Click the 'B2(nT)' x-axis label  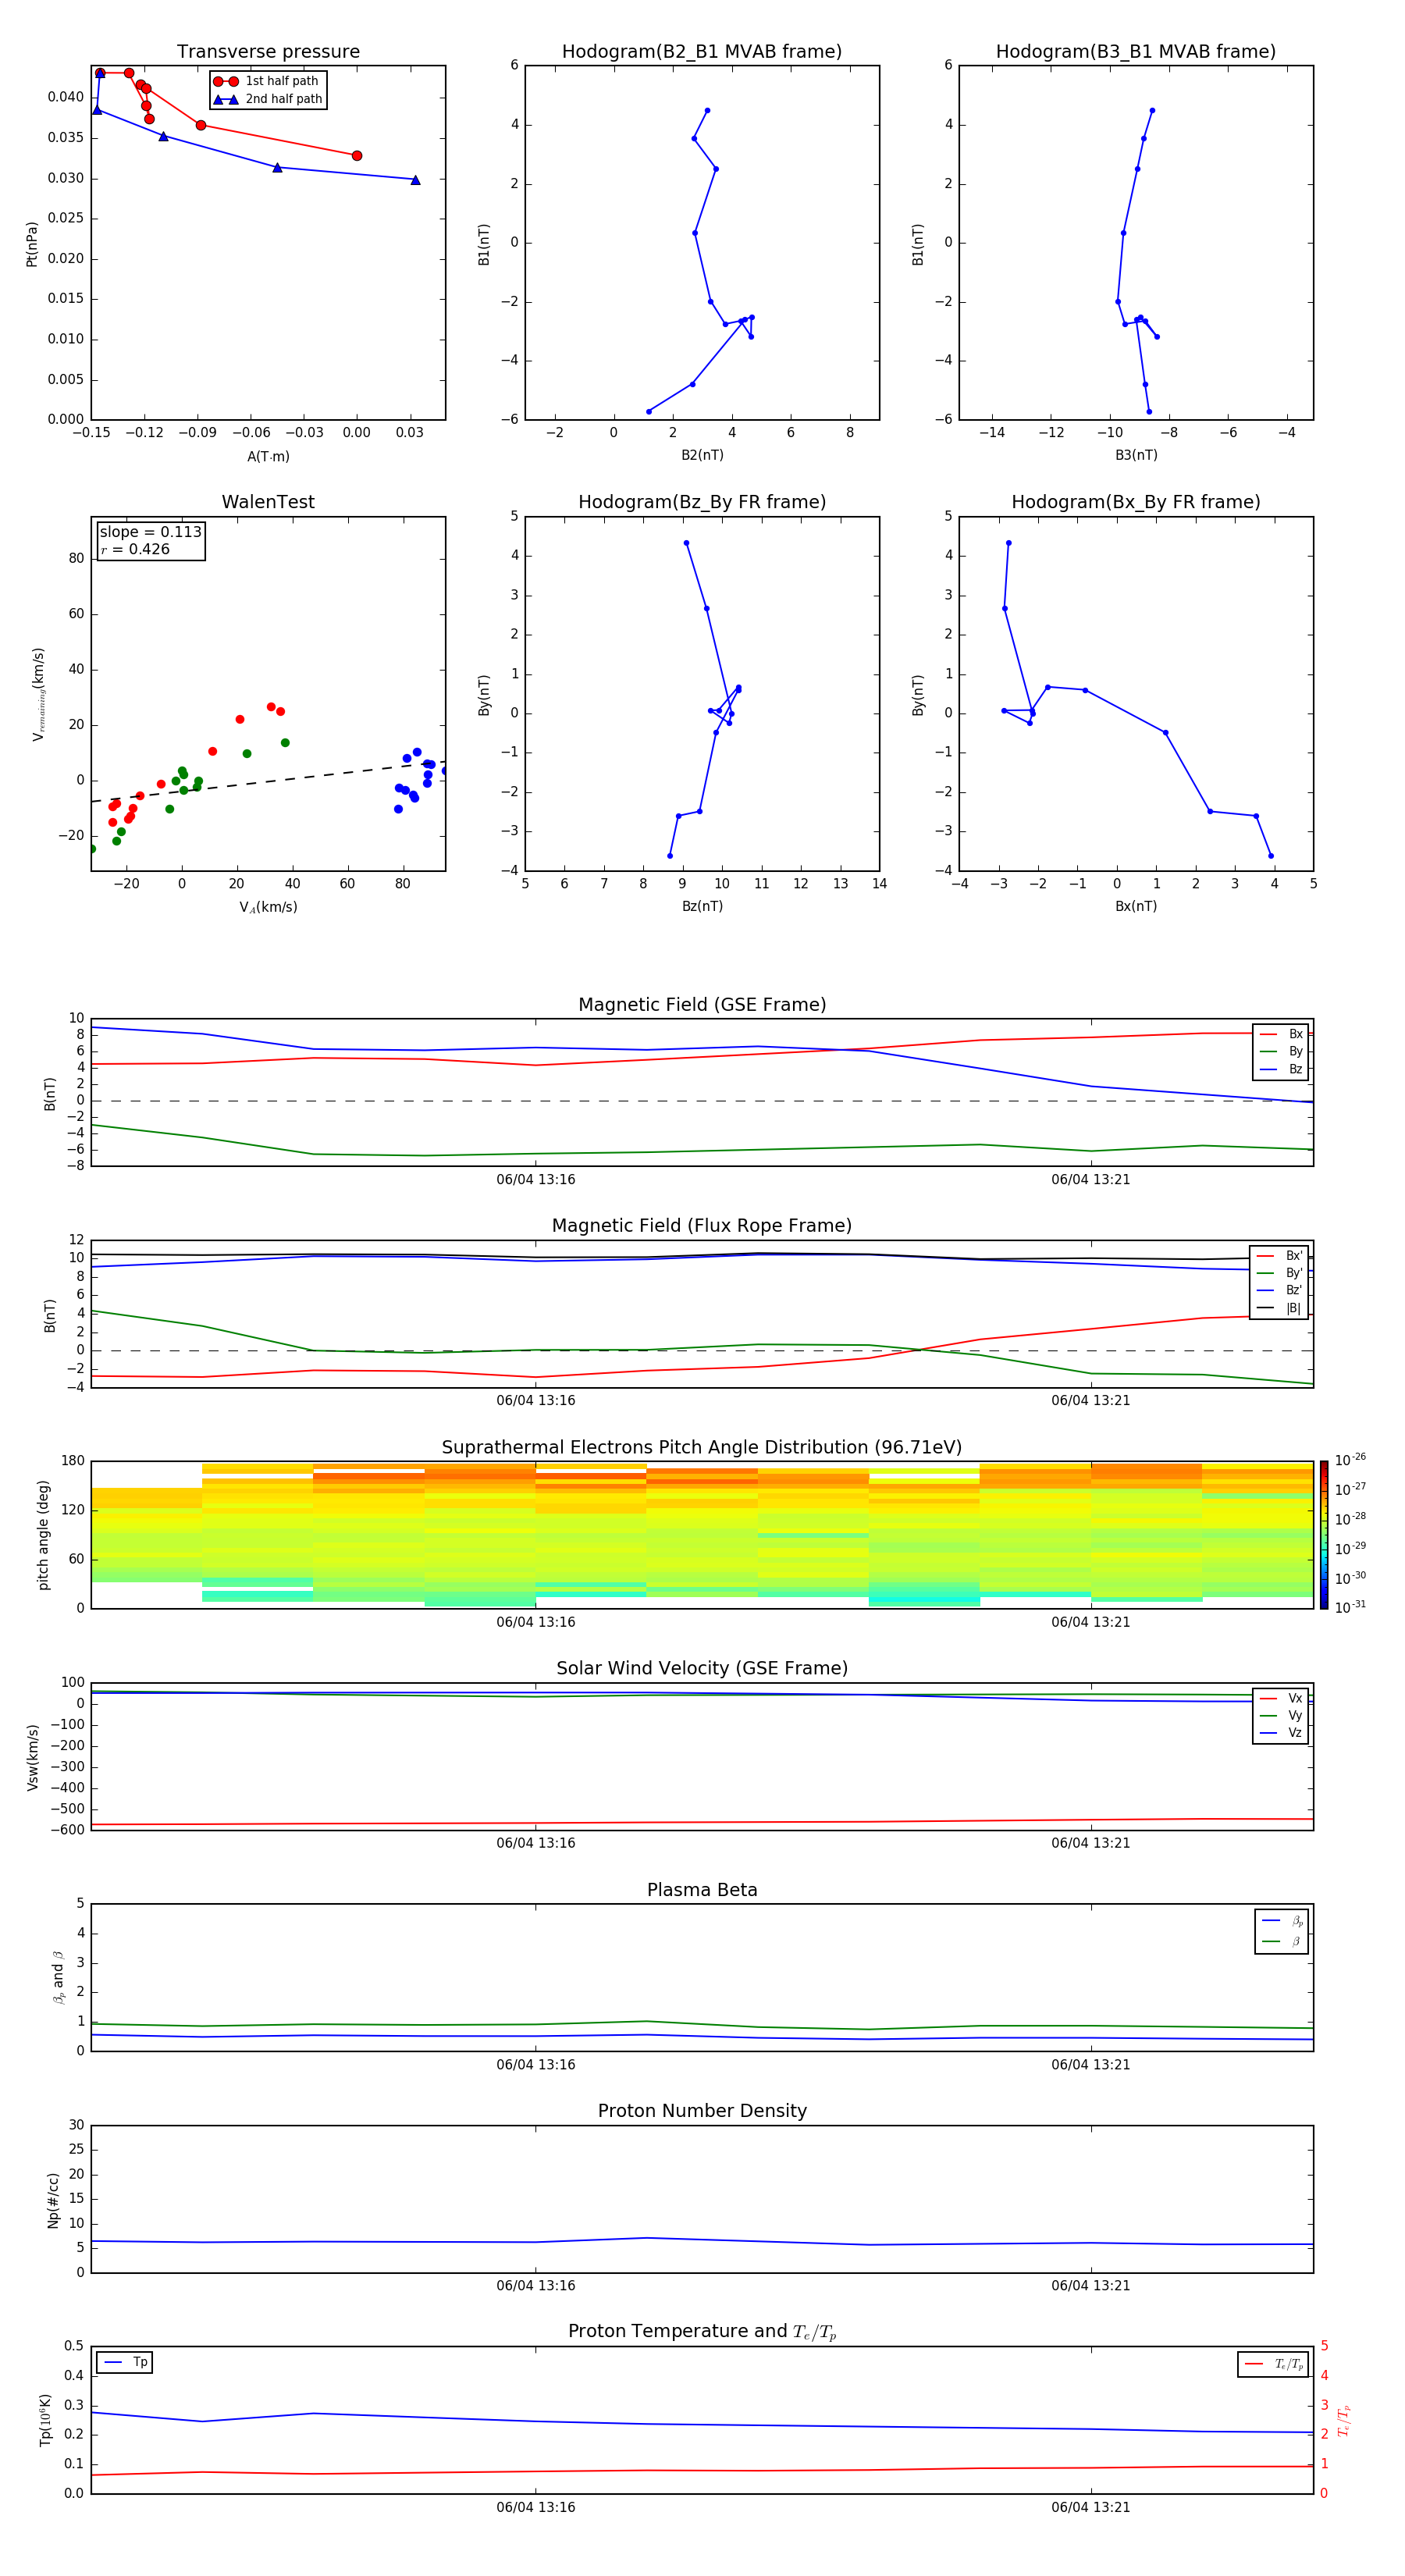pyautogui.click(x=702, y=455)
